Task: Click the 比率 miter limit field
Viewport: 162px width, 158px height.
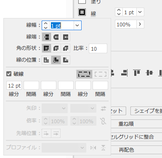Action: [x=98, y=49]
